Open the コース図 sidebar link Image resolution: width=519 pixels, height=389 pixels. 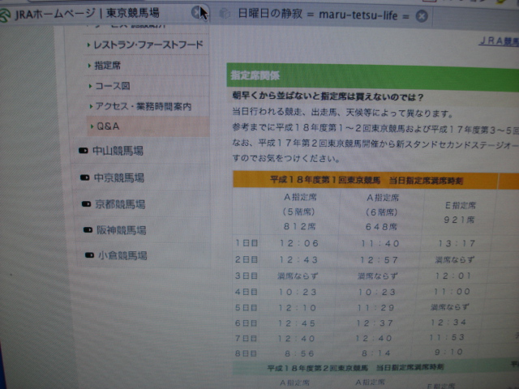point(112,85)
